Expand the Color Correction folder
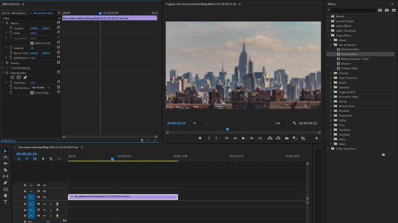The width and height of the screenshot is (398, 223). pos(331,78)
